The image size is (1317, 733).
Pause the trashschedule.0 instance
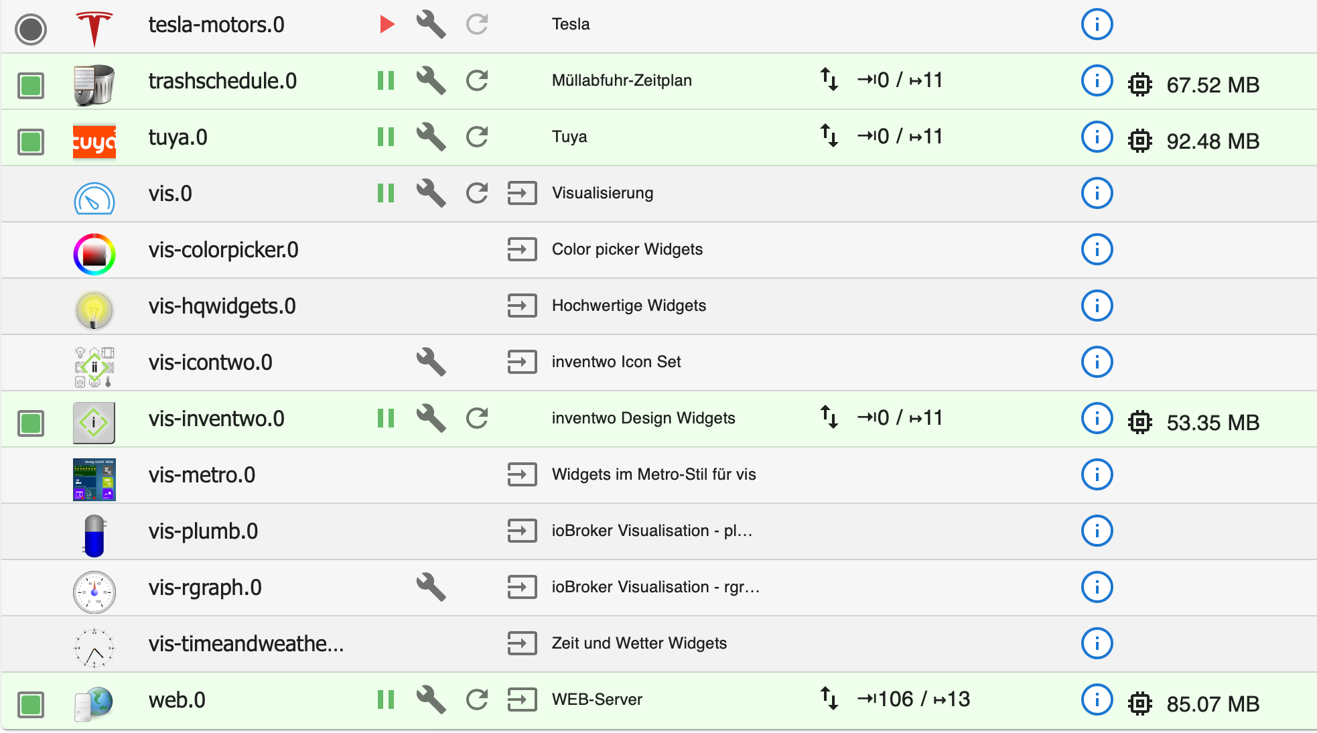pyautogui.click(x=386, y=81)
